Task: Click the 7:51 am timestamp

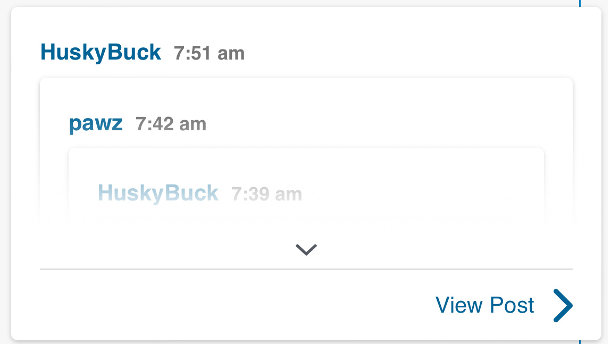Action: tap(209, 54)
